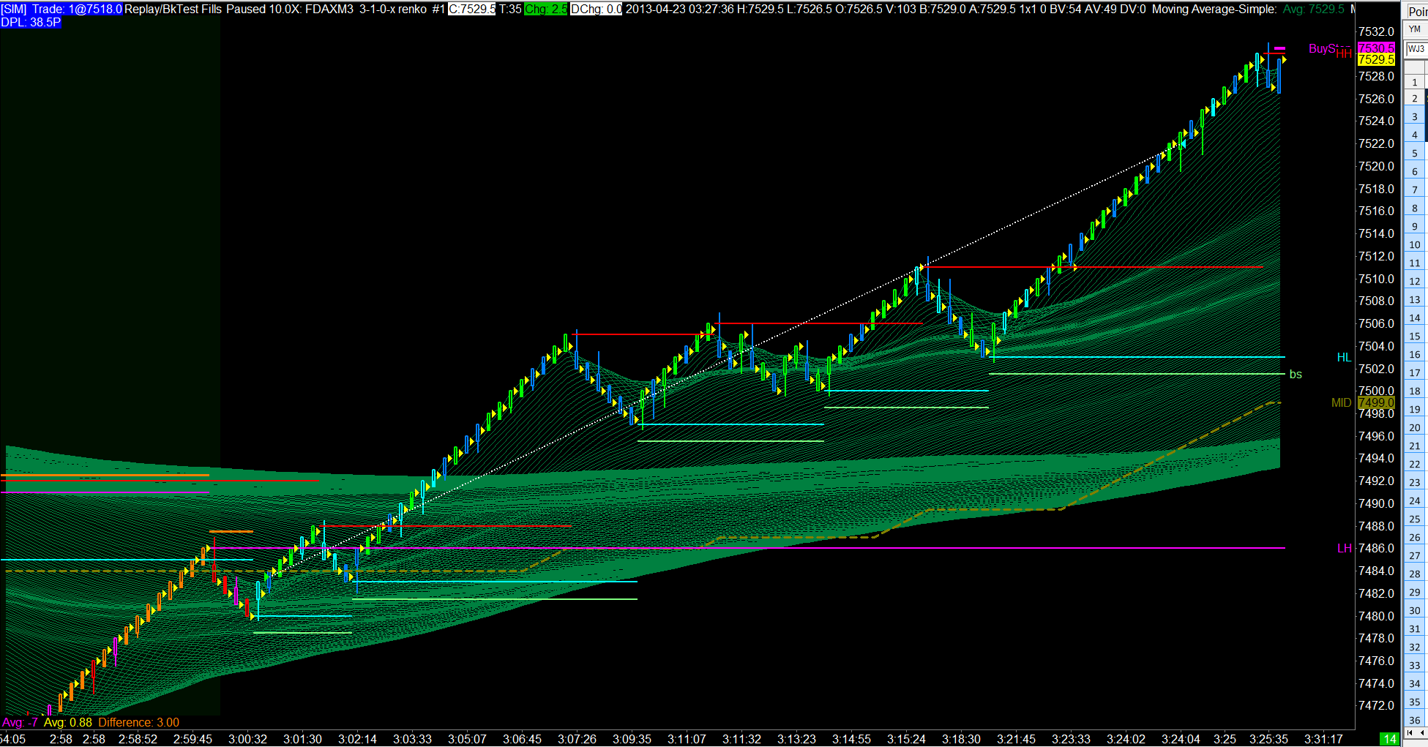Click the 'DChg: 0.0' value
Screen dimensions: 1428x747
click(x=596, y=10)
